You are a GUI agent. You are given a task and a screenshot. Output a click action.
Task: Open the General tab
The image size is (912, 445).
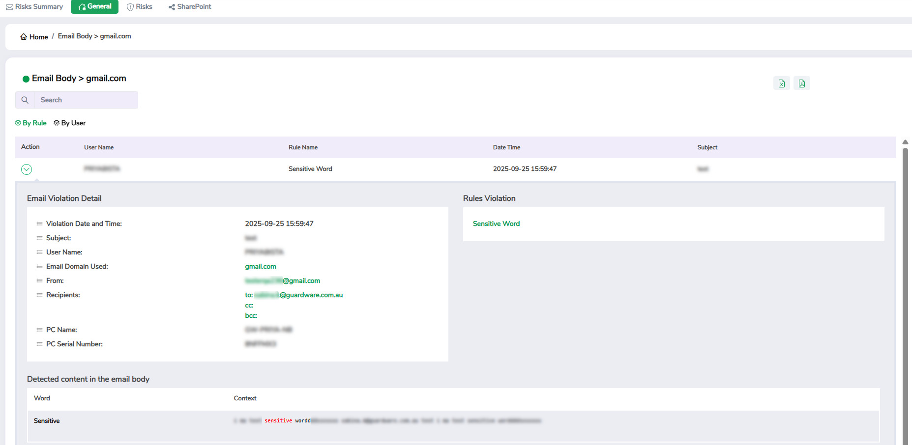[x=94, y=6]
